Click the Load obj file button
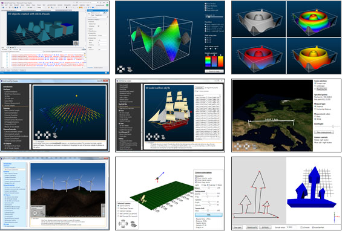The width and height of the screenshot is (342, 231). point(199,88)
